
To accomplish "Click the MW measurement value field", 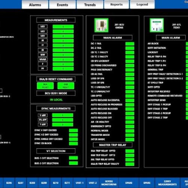I will [x=63, y=55].
